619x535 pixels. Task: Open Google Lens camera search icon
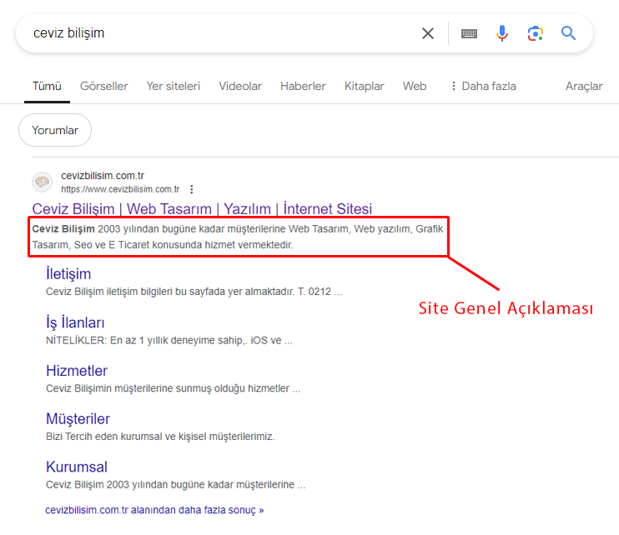coord(536,33)
